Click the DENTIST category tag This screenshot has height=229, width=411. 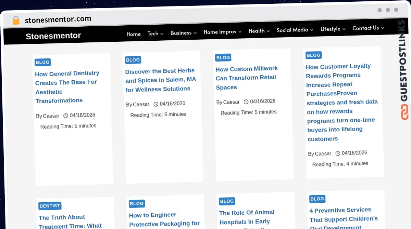point(50,206)
